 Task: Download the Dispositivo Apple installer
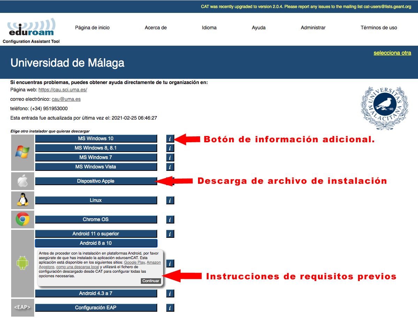point(96,181)
